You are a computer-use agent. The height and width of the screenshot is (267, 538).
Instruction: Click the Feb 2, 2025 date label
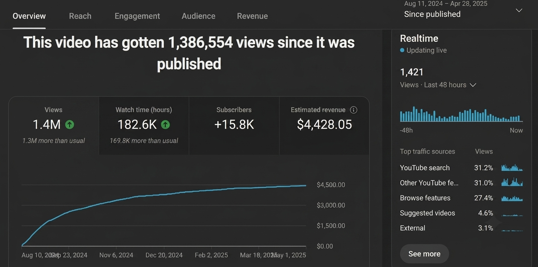(211, 255)
